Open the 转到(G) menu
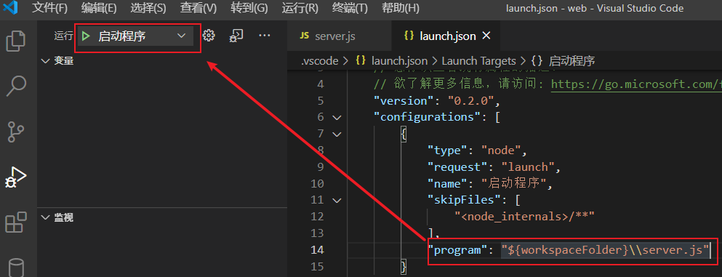The image size is (722, 277). tap(249, 8)
